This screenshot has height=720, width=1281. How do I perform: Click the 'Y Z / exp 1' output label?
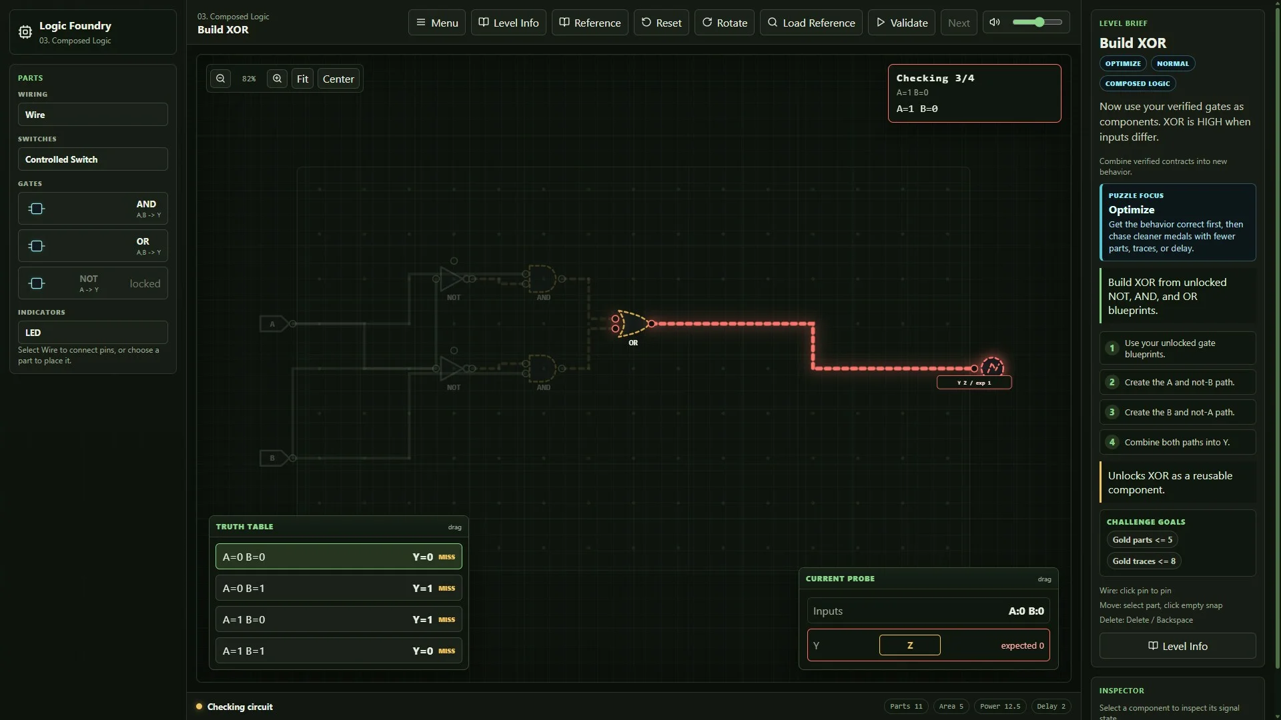tap(974, 383)
